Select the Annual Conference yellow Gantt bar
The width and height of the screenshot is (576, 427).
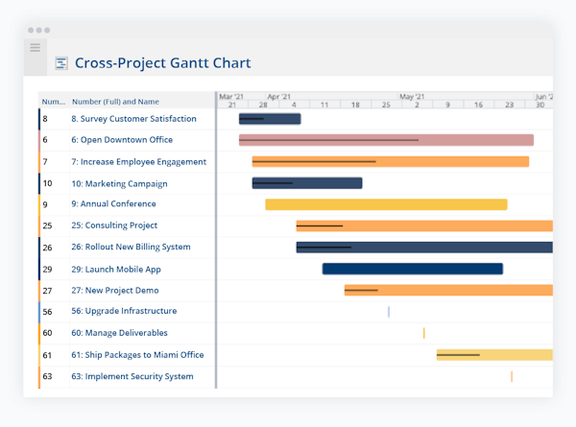point(386,204)
